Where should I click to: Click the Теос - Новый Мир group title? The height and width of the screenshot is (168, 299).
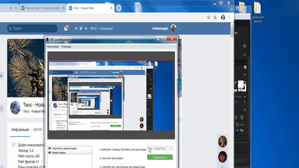click(34, 105)
